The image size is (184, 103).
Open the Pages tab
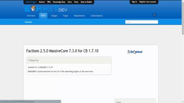66,16
